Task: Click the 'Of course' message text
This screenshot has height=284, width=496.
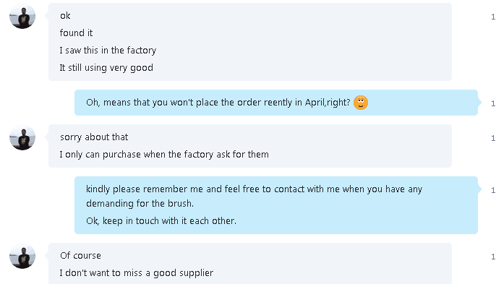Action: tap(80, 256)
